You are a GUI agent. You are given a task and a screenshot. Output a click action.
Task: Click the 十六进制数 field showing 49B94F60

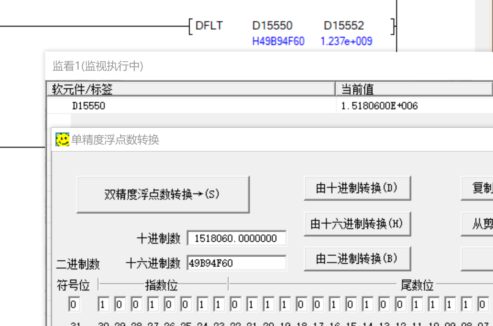pos(236,263)
